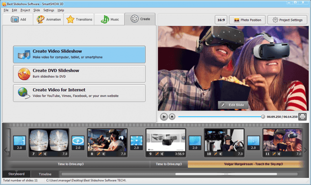Switch to Storyboard view
This screenshot has height=185, width=311.
(16, 174)
